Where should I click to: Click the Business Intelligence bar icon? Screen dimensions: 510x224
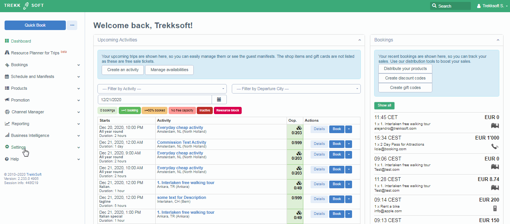7,135
